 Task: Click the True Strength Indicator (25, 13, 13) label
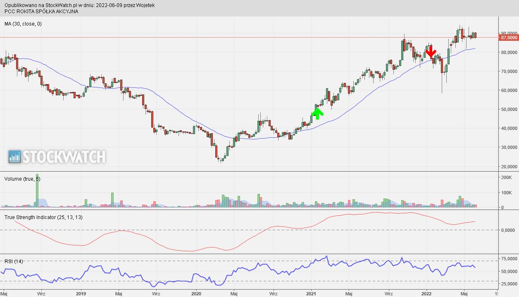click(x=43, y=217)
